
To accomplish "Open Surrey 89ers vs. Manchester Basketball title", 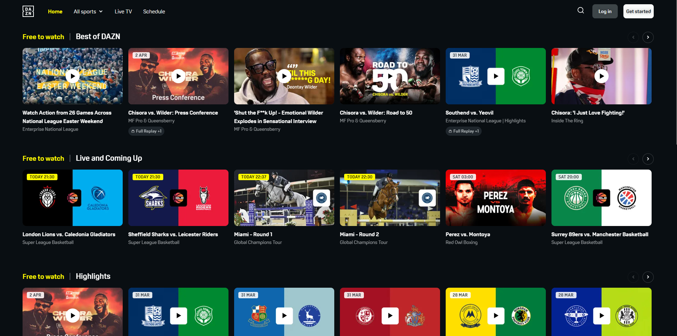I will coord(600,234).
